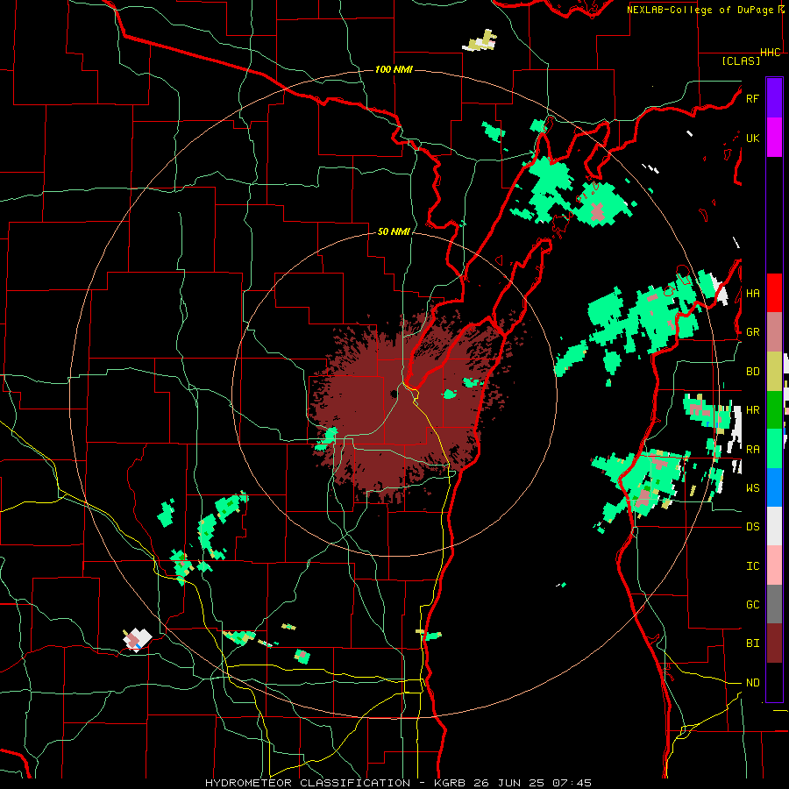The height and width of the screenshot is (789, 789).
Task: Click the BI legend label
Action: (752, 643)
